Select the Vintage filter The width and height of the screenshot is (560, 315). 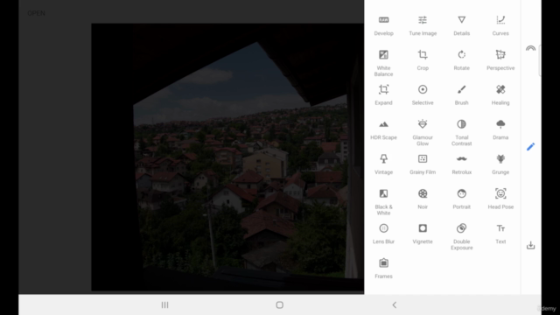pyautogui.click(x=383, y=164)
